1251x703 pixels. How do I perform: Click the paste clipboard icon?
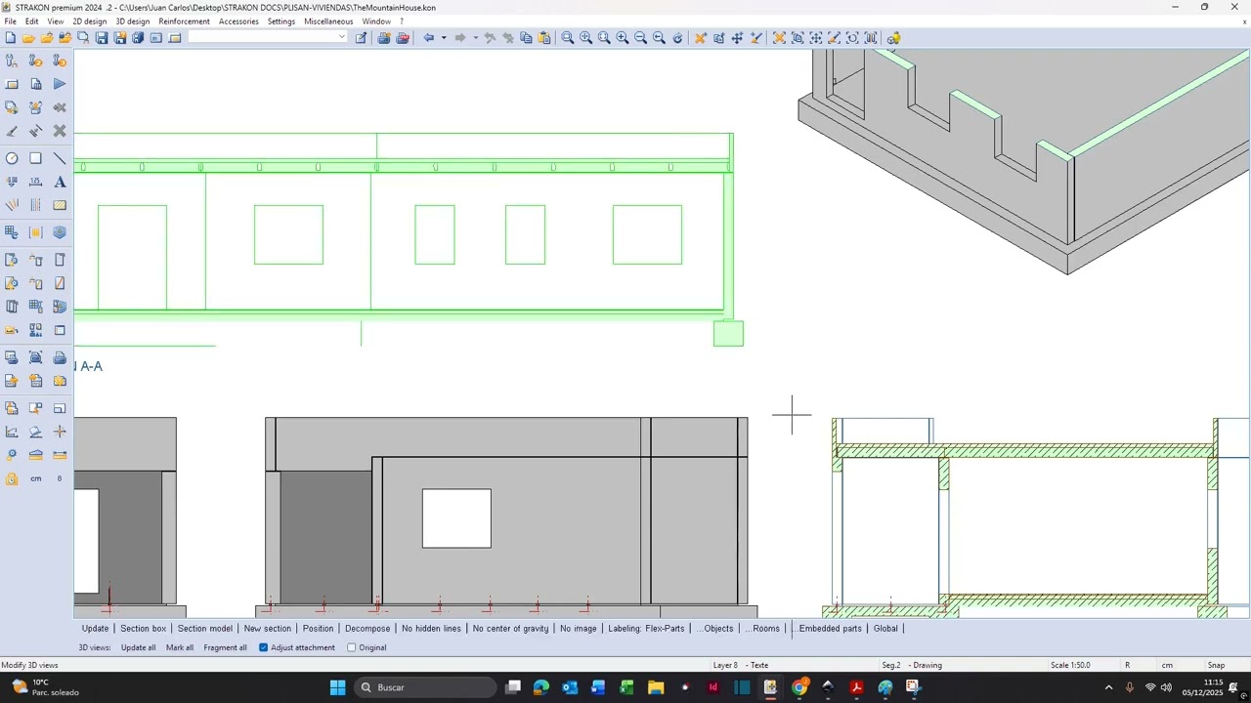pos(544,38)
